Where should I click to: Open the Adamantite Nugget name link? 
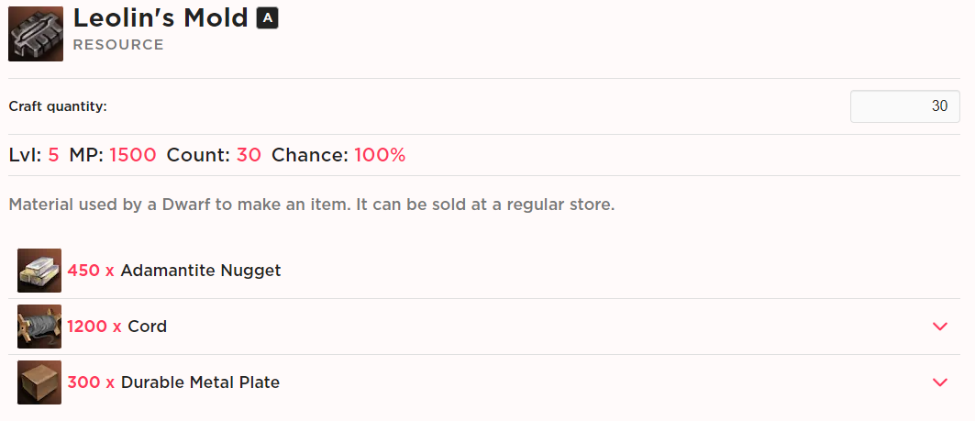coord(200,271)
